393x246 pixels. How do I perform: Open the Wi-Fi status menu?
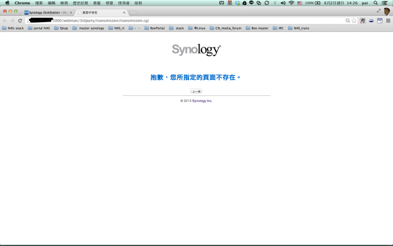point(291,2)
